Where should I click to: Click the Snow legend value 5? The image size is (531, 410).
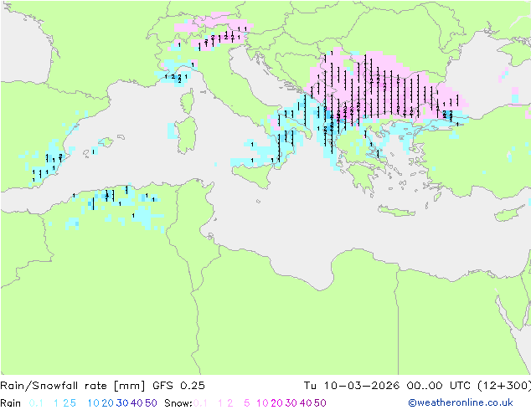click(247, 403)
